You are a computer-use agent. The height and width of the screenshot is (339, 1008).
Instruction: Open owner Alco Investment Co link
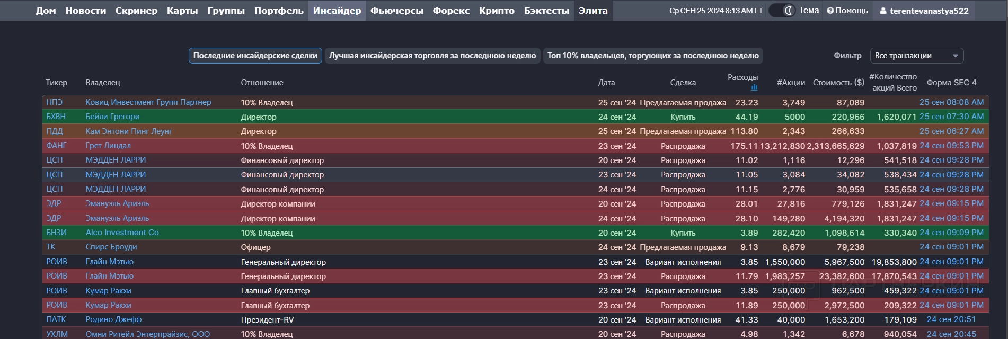pos(122,233)
